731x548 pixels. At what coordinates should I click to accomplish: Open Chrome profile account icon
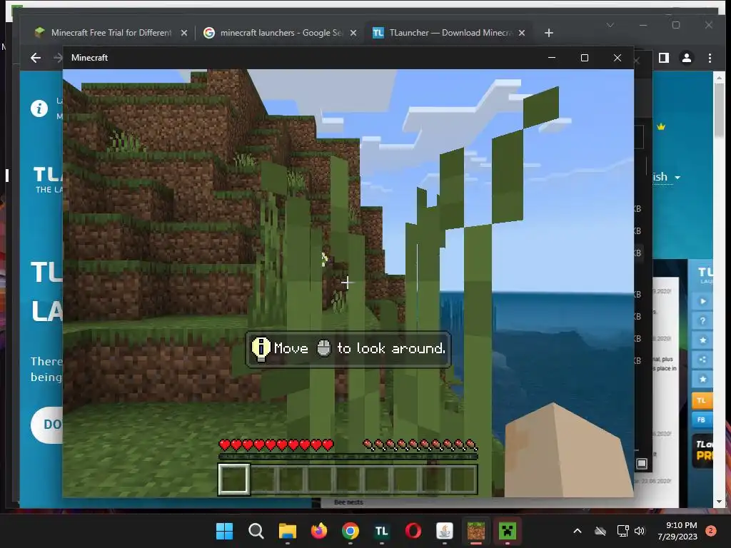coord(687,58)
